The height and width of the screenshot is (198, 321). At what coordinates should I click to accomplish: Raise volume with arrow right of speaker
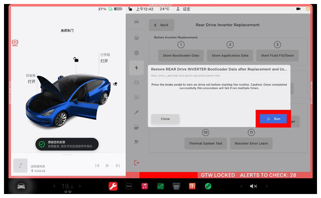[267, 186]
